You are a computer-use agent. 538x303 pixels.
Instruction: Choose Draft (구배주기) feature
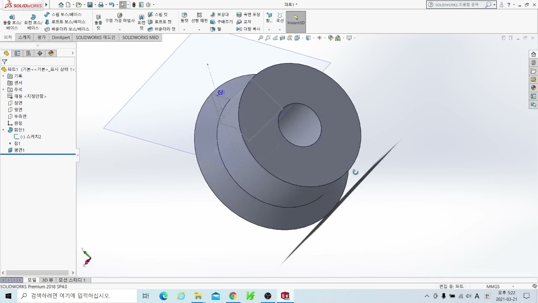(221, 21)
